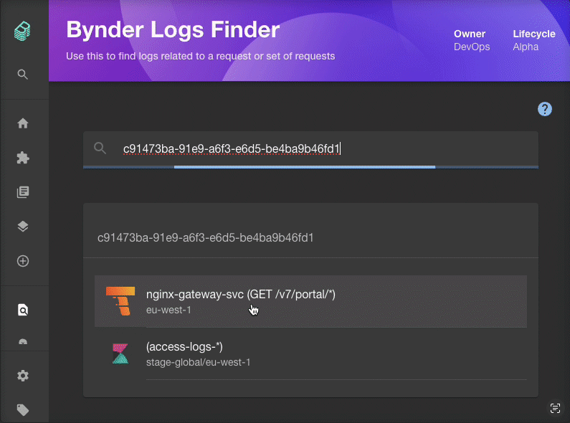Image resolution: width=570 pixels, height=423 pixels.
Task: Go to Home in the sidebar
Action: 23,123
